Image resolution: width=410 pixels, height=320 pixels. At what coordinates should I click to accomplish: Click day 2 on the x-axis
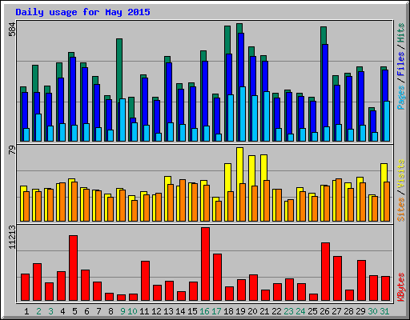pyautogui.click(x=38, y=311)
